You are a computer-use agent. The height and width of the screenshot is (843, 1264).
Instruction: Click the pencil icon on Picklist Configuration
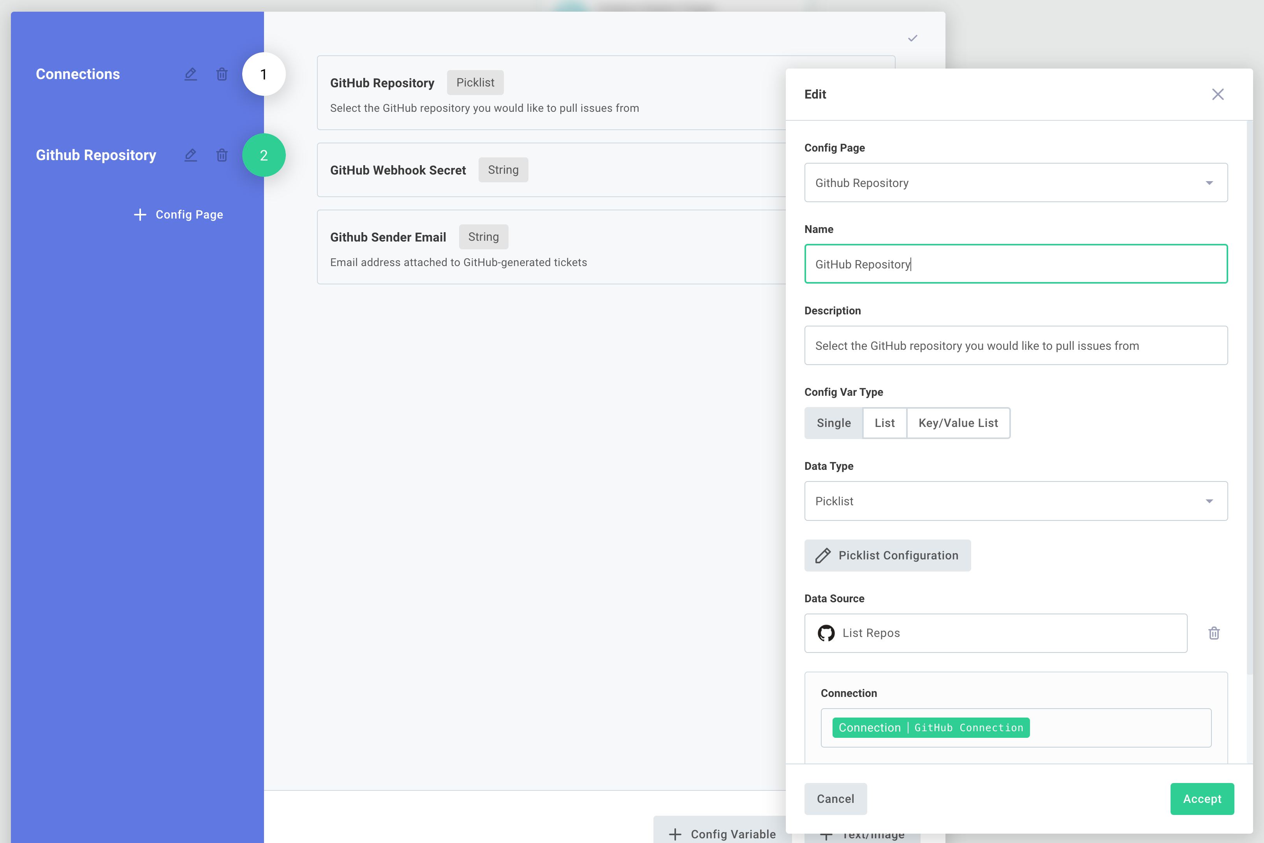(822, 556)
